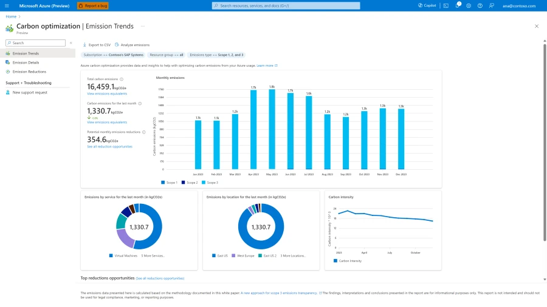Viewport: 547px width, 307px height.
Task: Click the May 2023 emissions bar
Action: pos(272,129)
